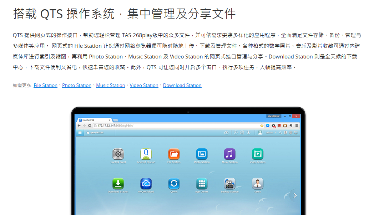Click the page heading about QTS 操作系统

(124, 14)
